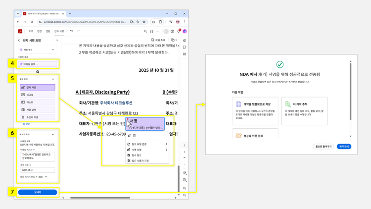
Task: Open the notifications bell
Action: (179, 31)
